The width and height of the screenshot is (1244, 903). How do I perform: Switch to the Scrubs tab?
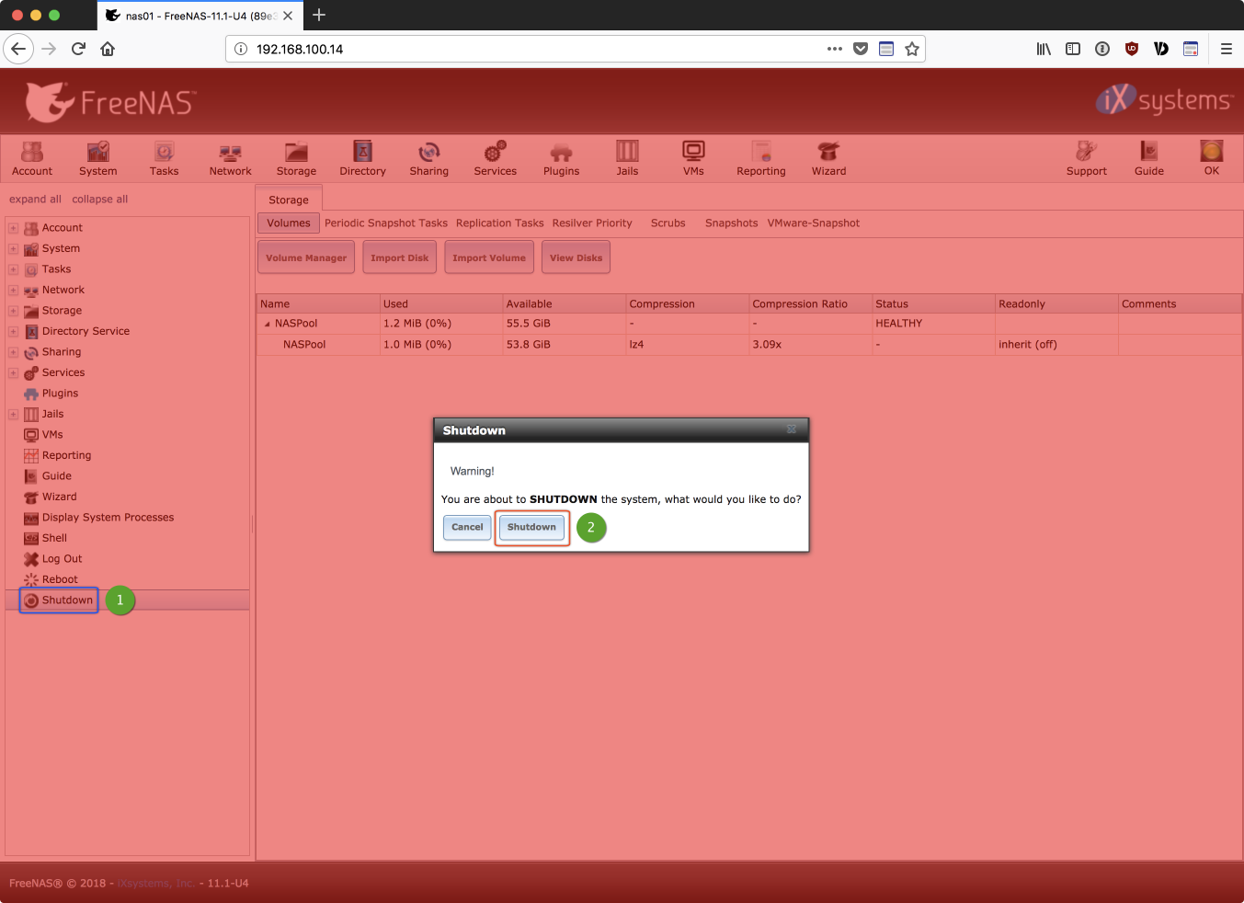click(668, 223)
